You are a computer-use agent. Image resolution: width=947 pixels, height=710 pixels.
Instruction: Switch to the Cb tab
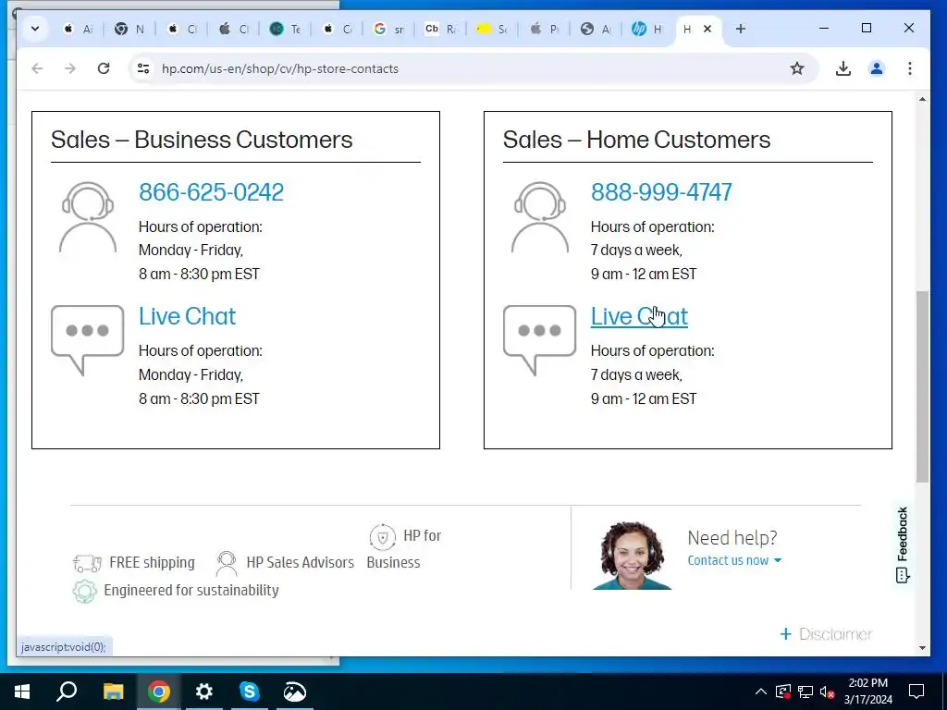pos(441,29)
